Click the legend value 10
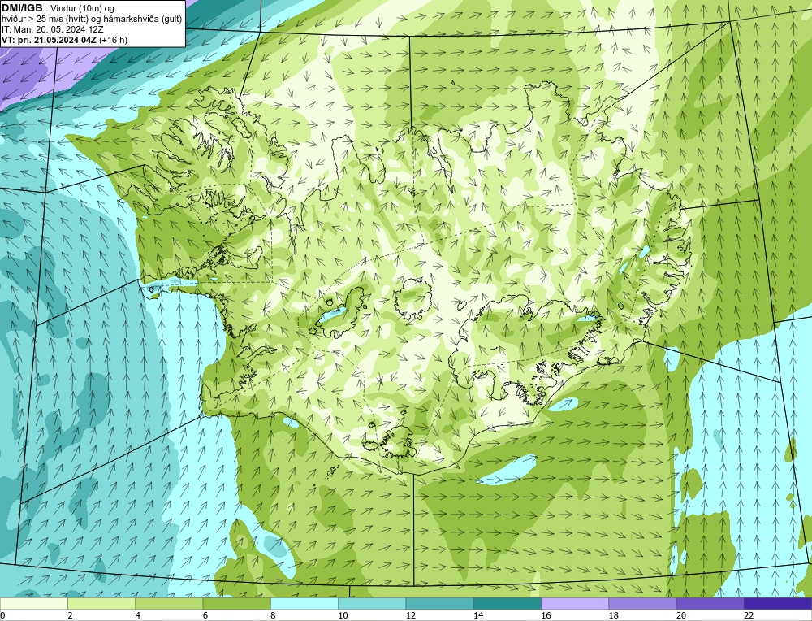This screenshot has width=812, height=621. pos(343,615)
